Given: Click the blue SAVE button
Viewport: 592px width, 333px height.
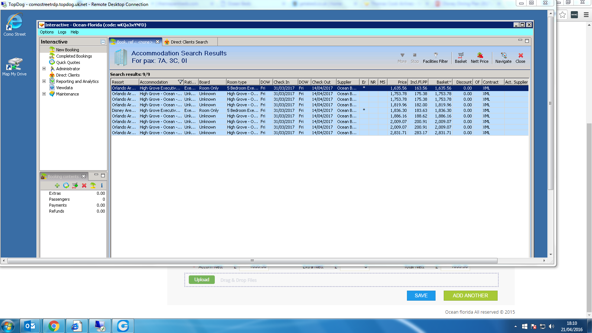Looking at the screenshot, I should click(421, 295).
